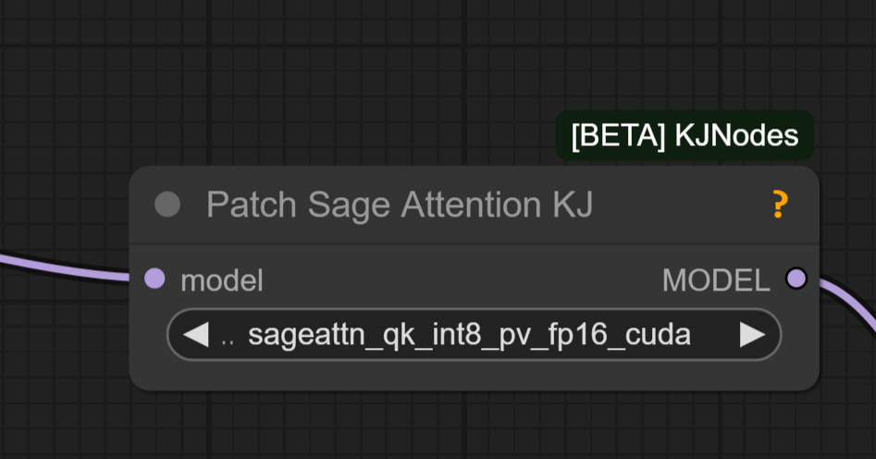Select next sage attention mode with right arrow
Viewport: 876px width, 459px height.
coord(753,334)
